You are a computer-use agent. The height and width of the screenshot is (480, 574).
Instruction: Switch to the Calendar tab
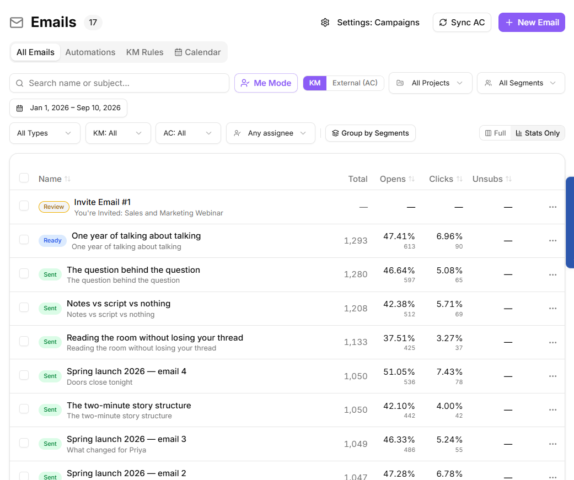click(x=198, y=52)
